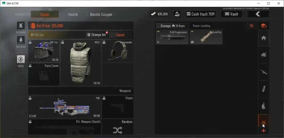Select the backpack gear category icon
Screen dimensions: 284x138
coord(264,55)
